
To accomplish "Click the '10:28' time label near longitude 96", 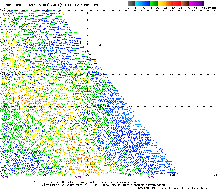I will coord(77,177).
